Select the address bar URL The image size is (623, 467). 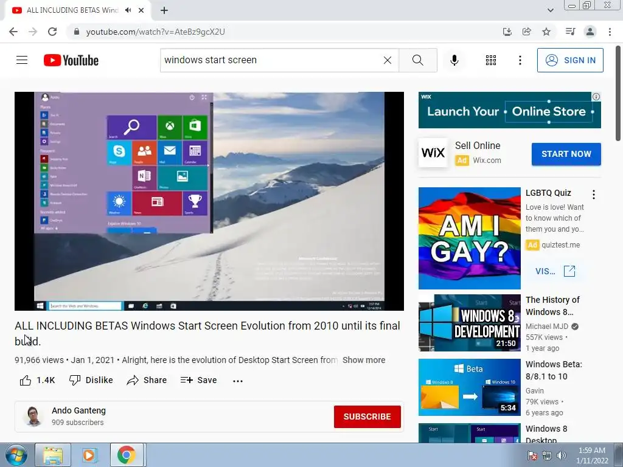[x=155, y=32]
